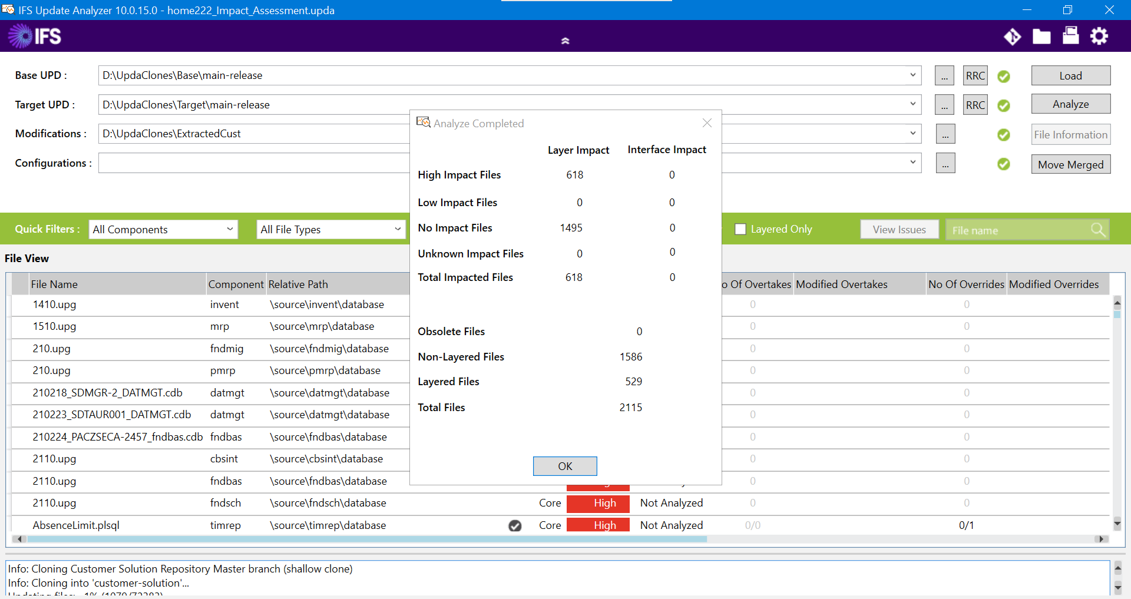The width and height of the screenshot is (1131, 599).
Task: Click the Analyze Completed dialog title icon
Action: coord(424,123)
